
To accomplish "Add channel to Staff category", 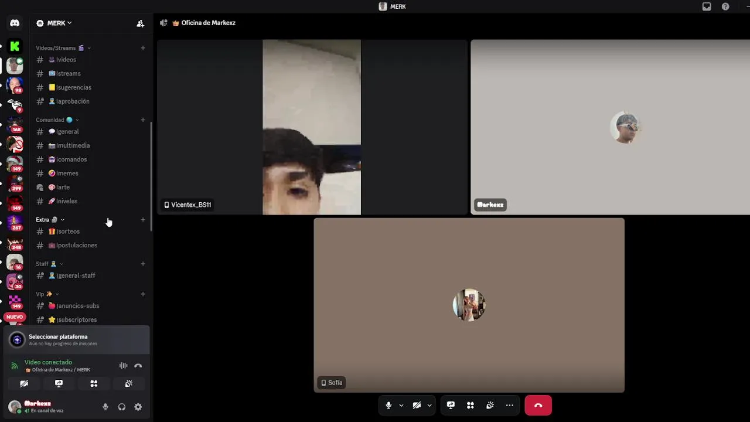I will tap(143, 264).
